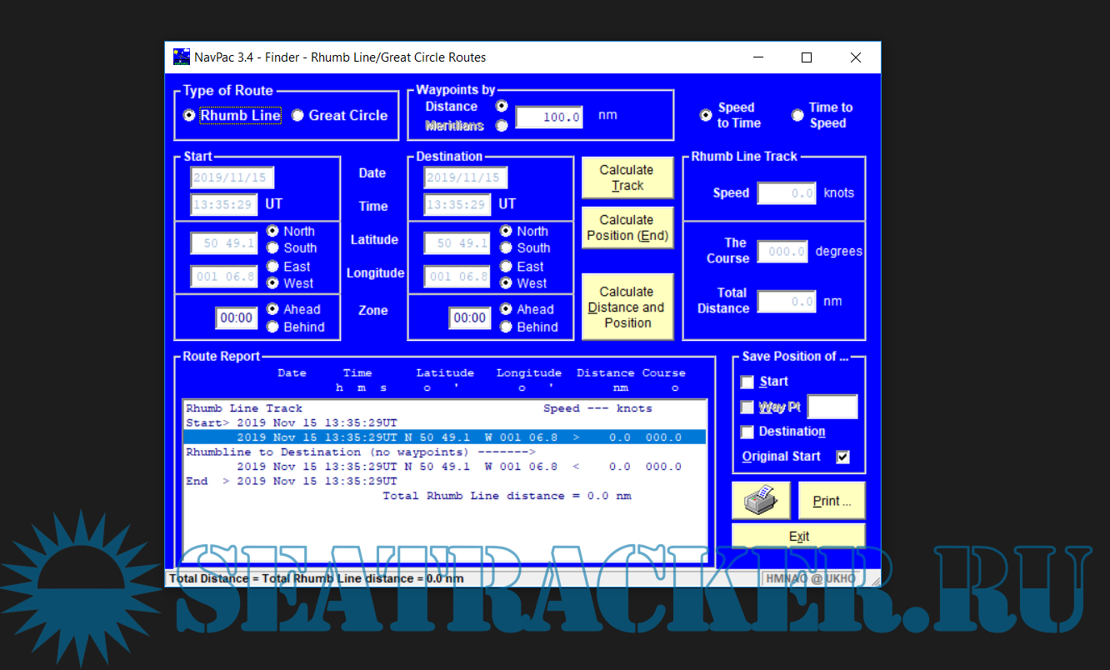1110x670 pixels.
Task: Select South for Start latitude
Action: click(272, 247)
